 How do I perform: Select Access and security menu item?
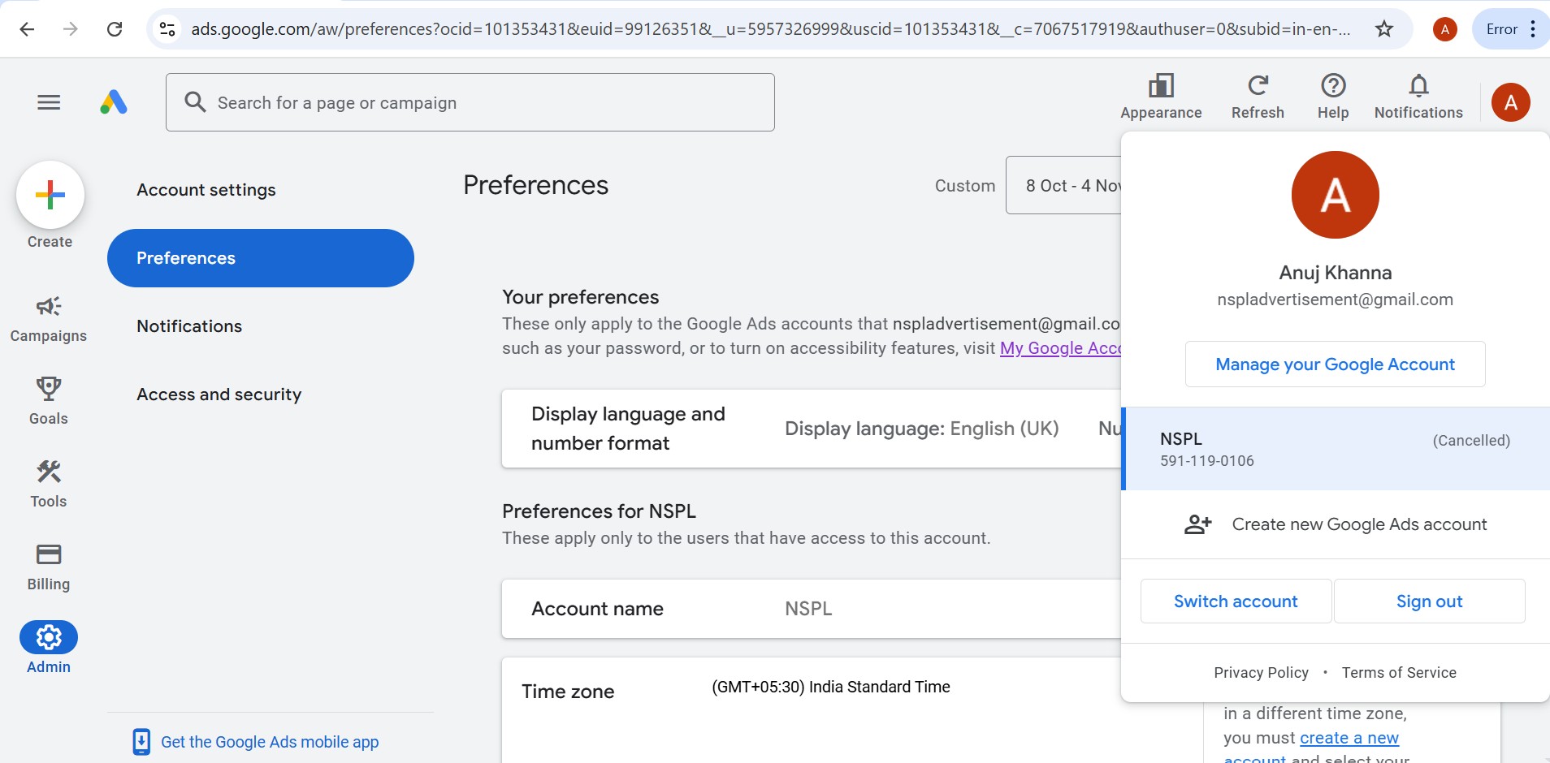pyautogui.click(x=219, y=394)
